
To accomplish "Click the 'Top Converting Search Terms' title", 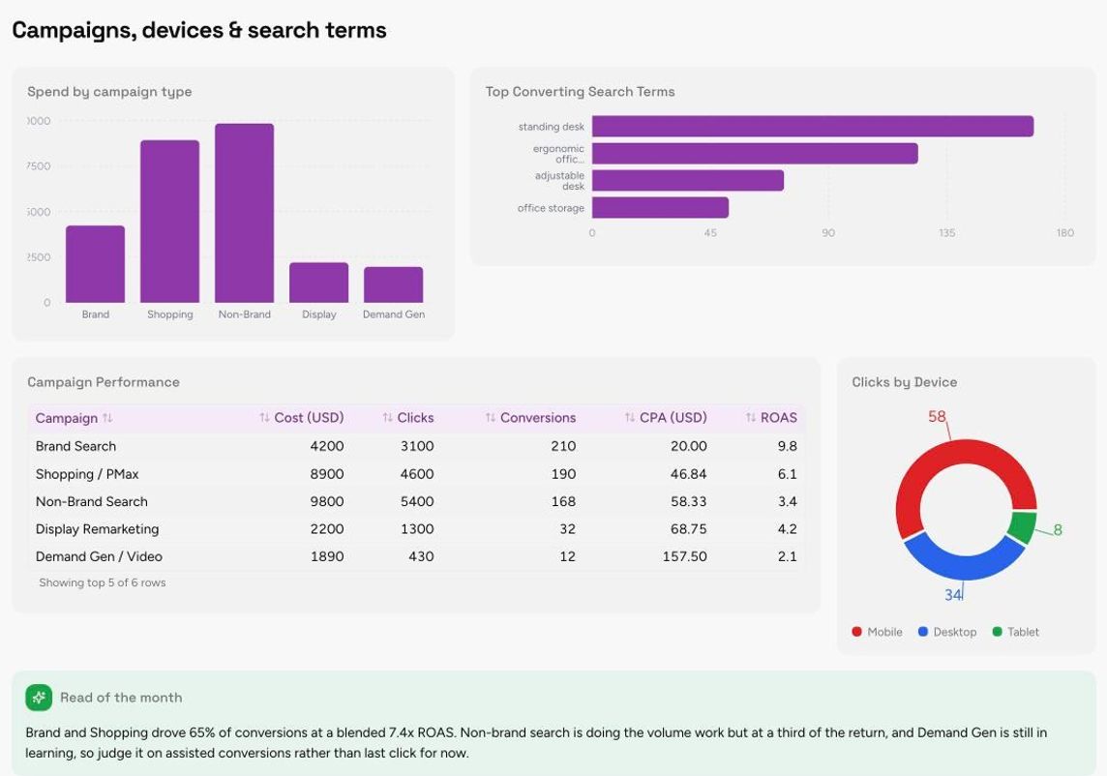I will [580, 92].
